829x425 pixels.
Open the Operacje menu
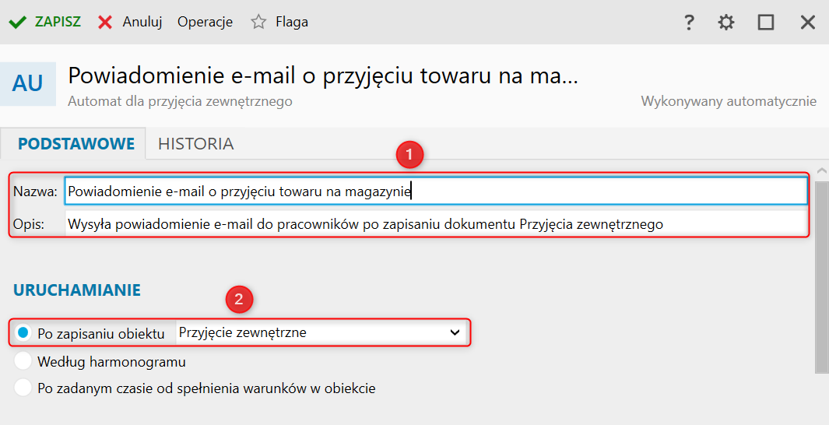click(x=205, y=22)
